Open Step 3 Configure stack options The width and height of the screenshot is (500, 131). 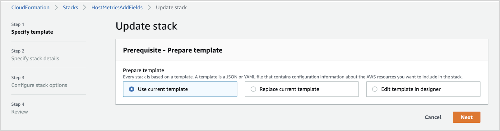coord(39,85)
